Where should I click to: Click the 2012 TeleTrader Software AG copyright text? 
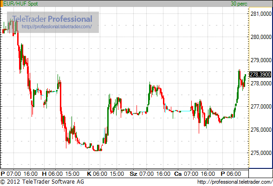click(x=42, y=182)
